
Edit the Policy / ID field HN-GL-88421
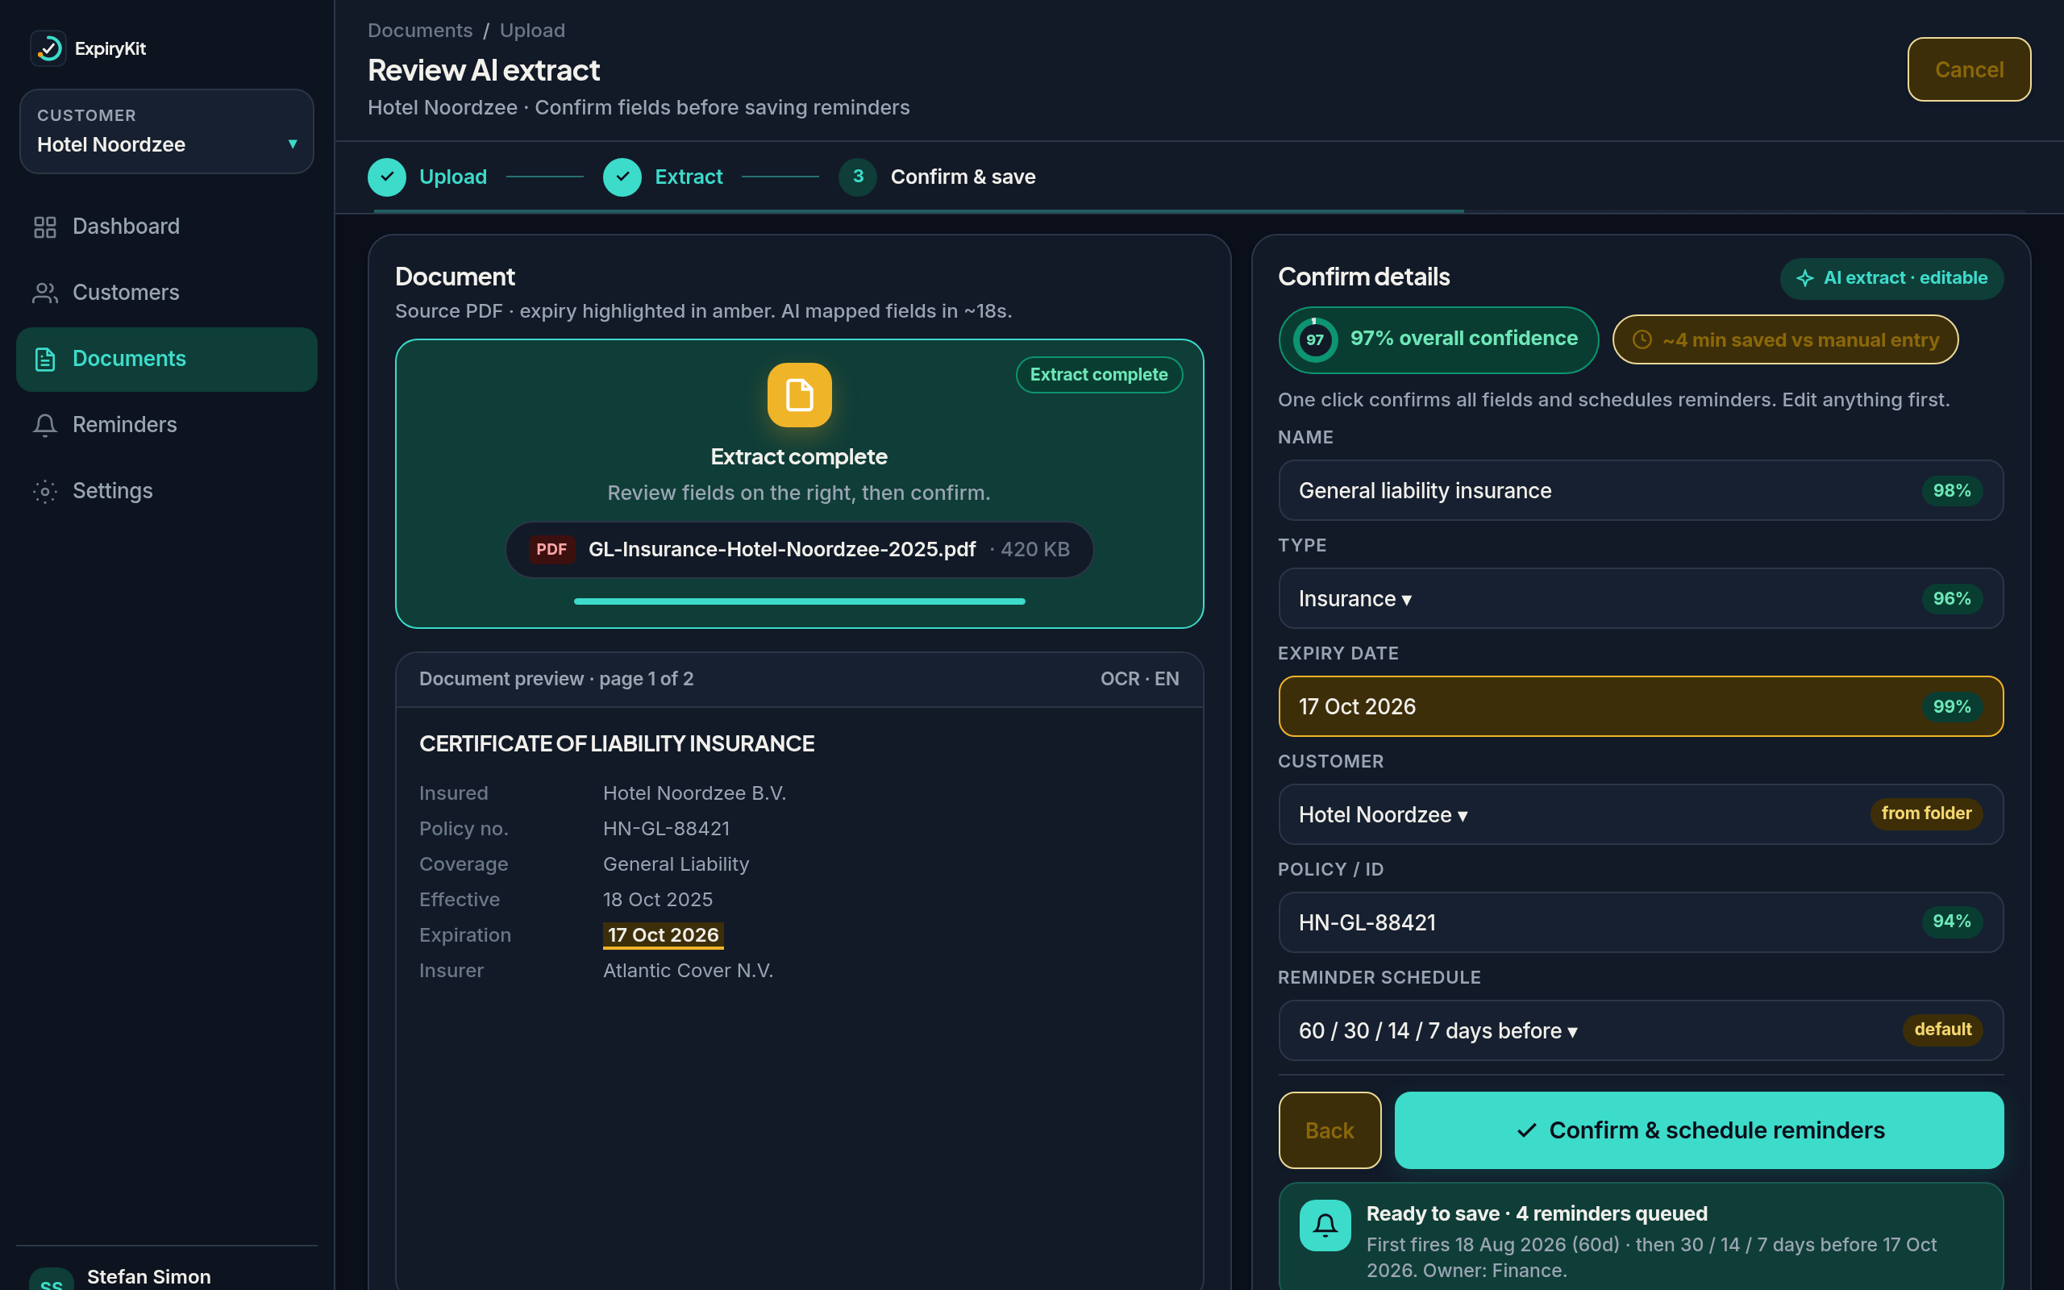click(x=1640, y=922)
